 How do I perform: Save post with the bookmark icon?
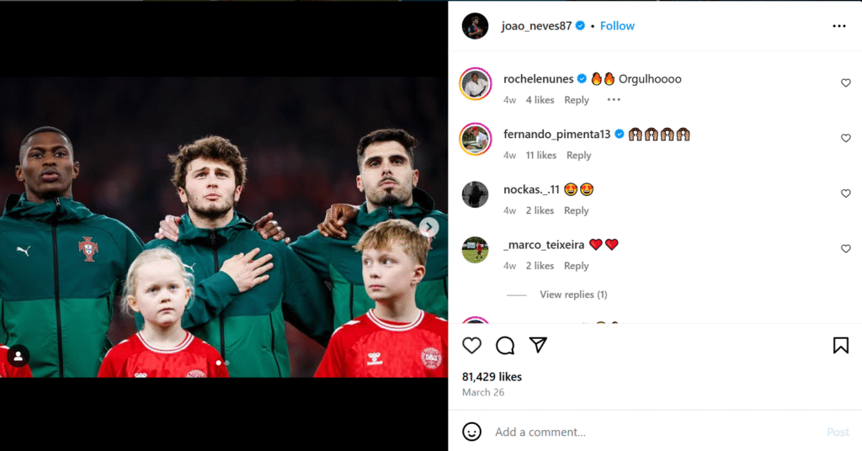[840, 346]
